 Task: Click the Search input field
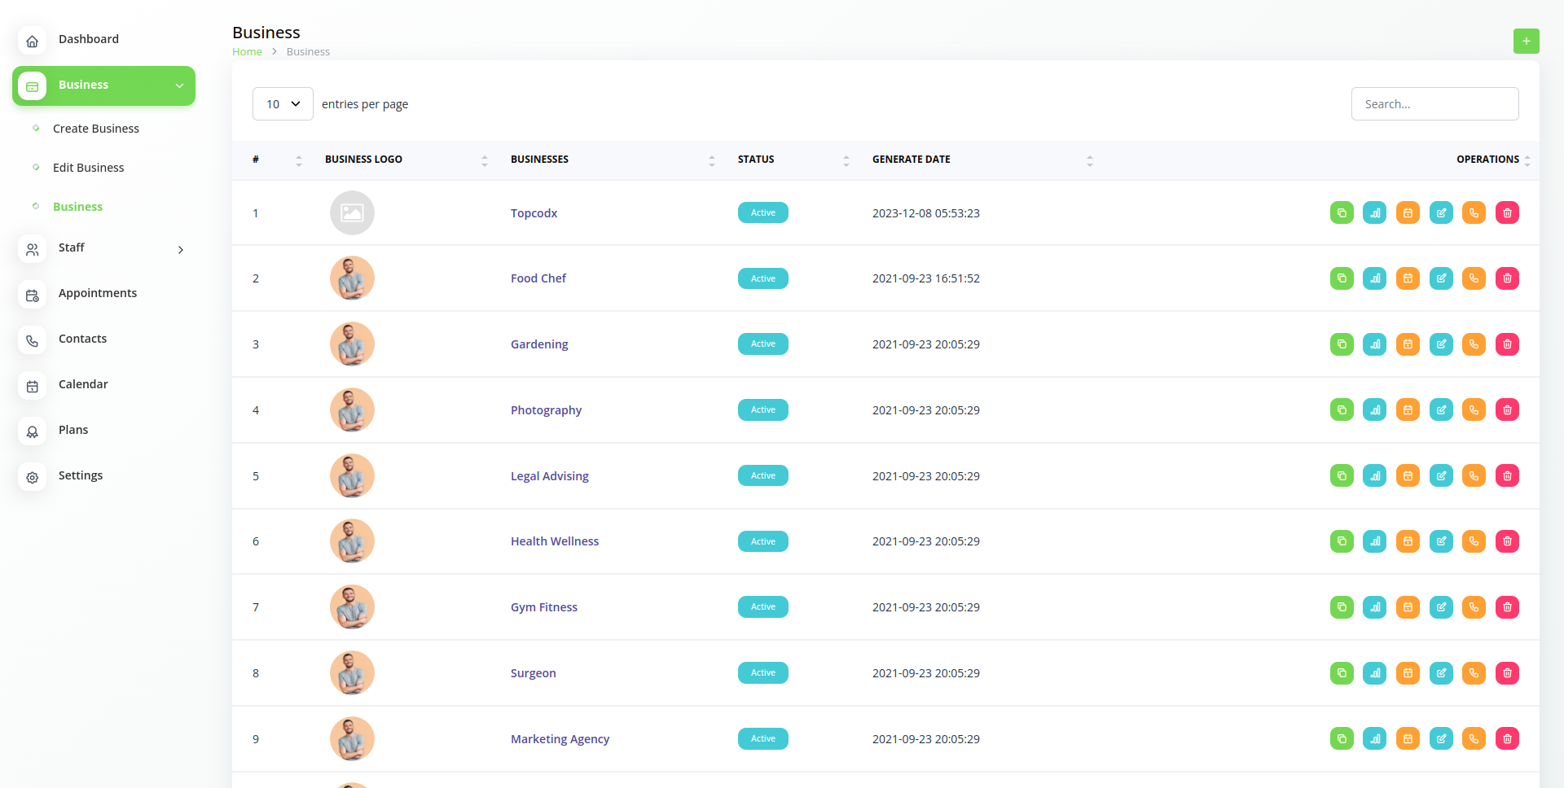click(1434, 104)
